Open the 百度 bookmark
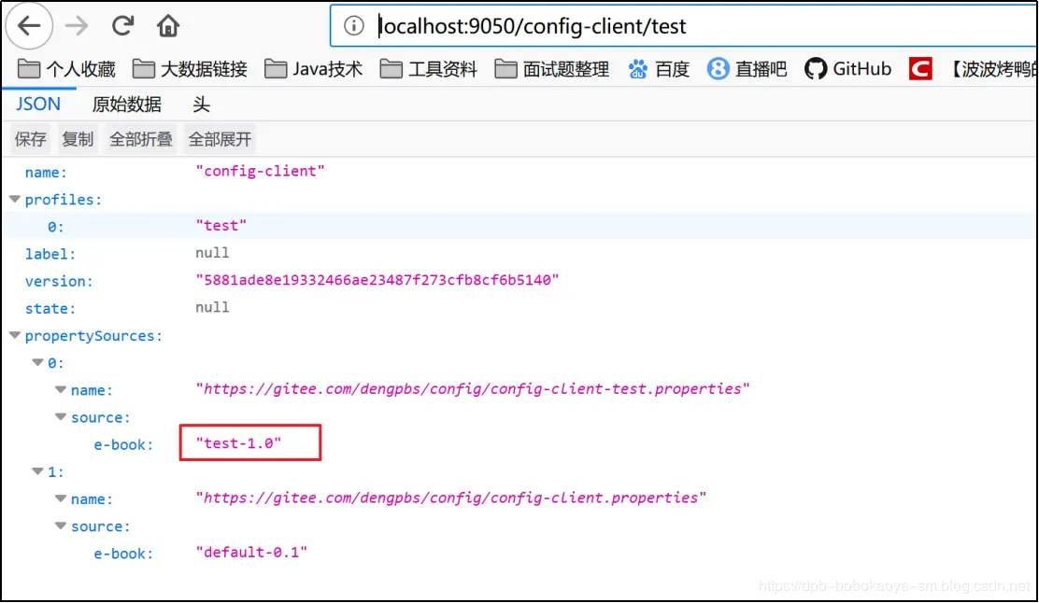The height and width of the screenshot is (603, 1039). [x=659, y=69]
